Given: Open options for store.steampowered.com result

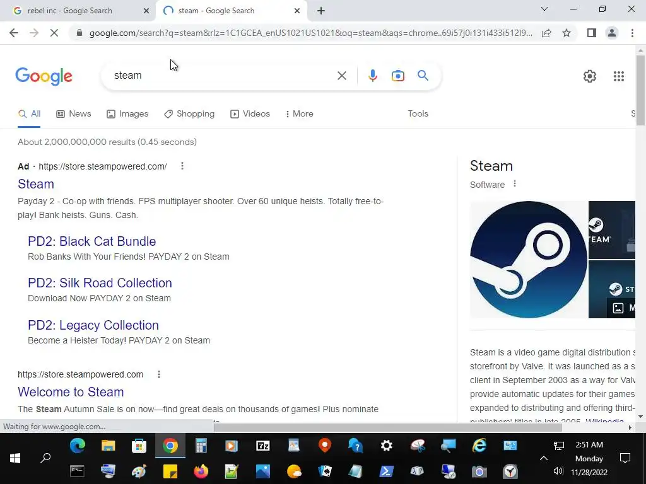Looking at the screenshot, I should tap(159, 374).
